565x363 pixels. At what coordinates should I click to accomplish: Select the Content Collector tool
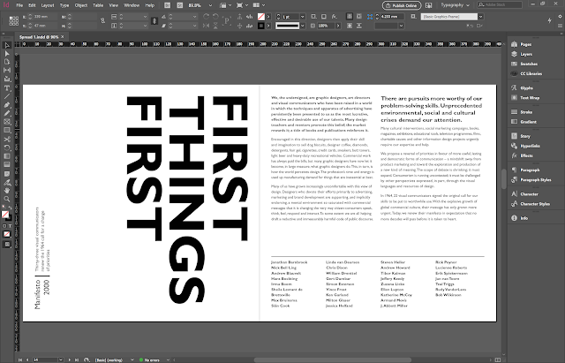pos(7,79)
